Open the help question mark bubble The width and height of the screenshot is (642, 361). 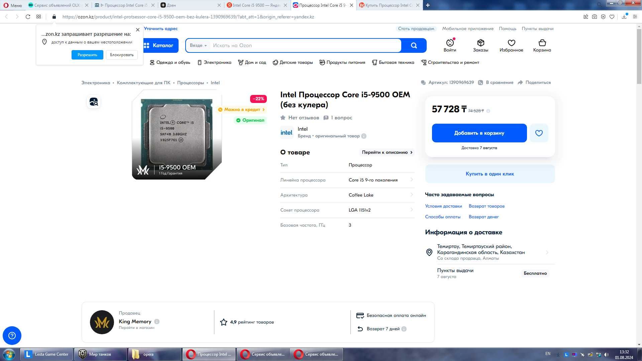(12, 335)
